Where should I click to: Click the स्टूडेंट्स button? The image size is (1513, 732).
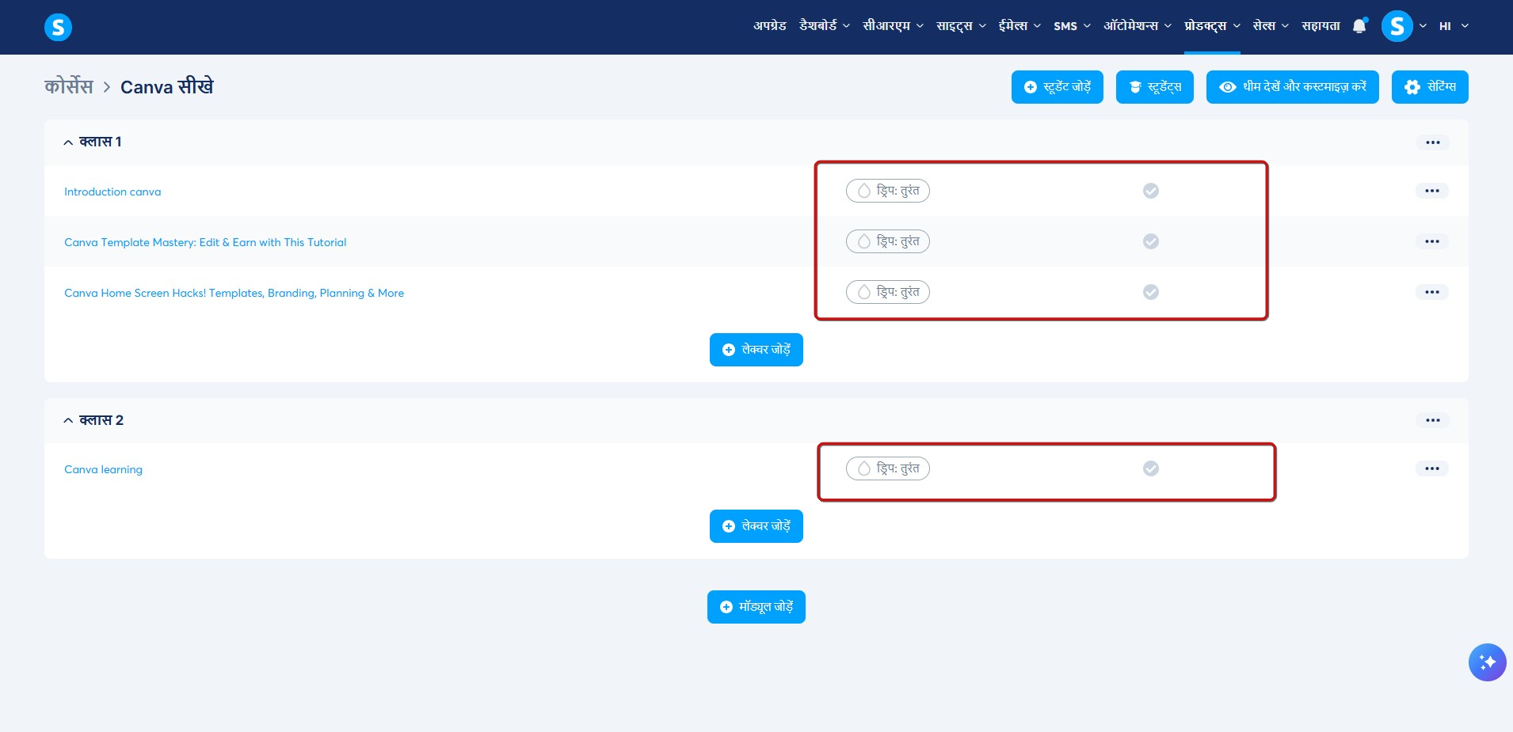[x=1154, y=87]
